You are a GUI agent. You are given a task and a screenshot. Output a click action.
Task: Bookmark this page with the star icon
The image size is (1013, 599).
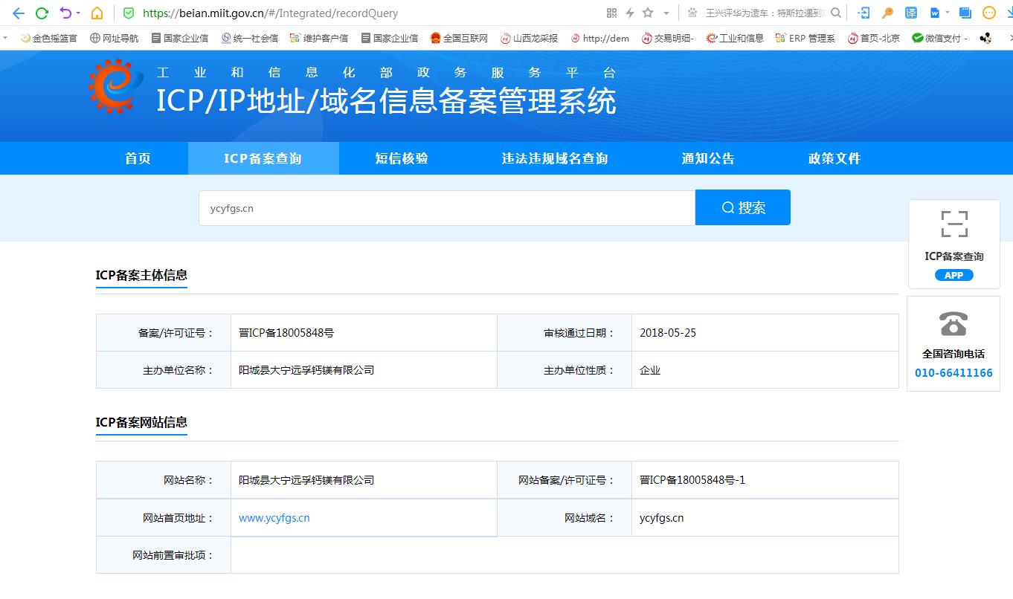648,13
